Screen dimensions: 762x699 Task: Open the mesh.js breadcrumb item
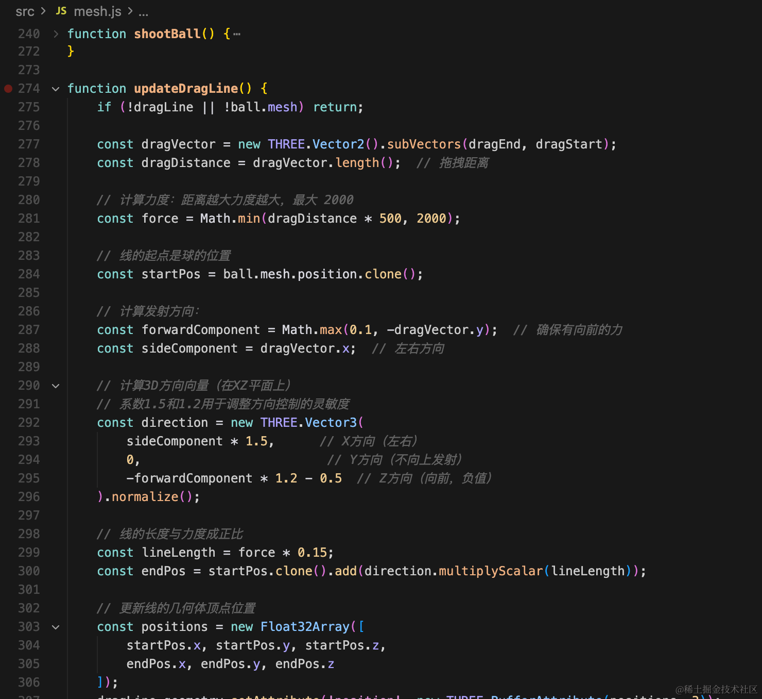98,11
